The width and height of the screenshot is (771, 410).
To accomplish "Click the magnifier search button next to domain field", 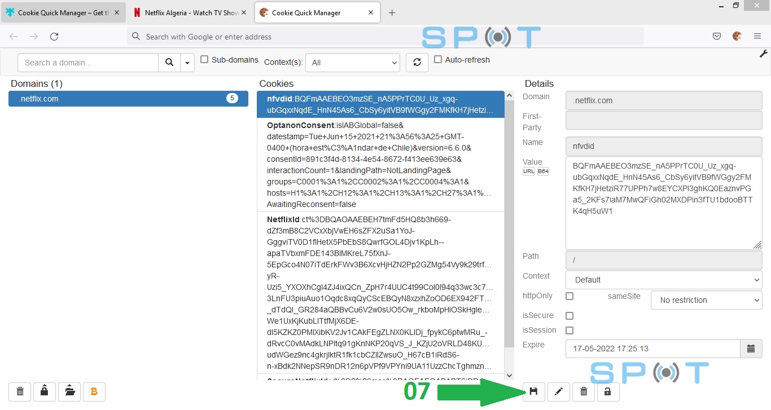I will (169, 63).
